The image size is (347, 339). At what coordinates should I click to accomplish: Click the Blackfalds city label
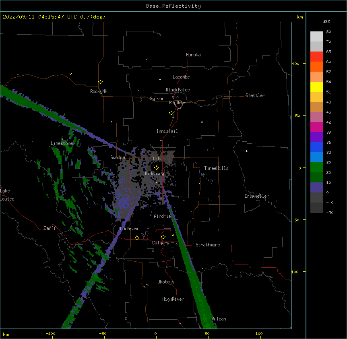pos(178,90)
